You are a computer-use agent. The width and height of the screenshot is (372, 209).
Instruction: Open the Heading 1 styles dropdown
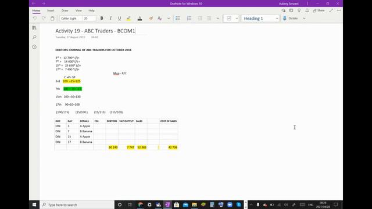pos(260,18)
